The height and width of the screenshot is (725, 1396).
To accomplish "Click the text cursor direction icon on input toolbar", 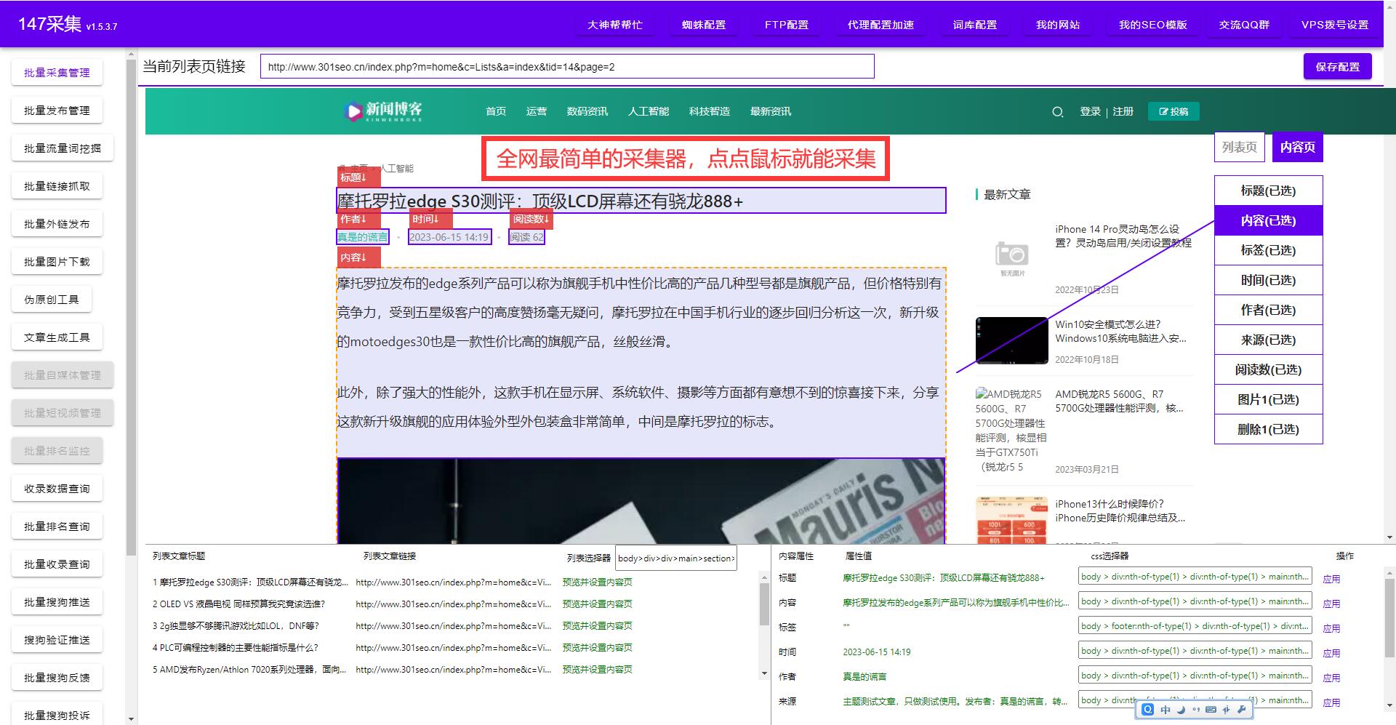I will pyautogui.click(x=1226, y=710).
